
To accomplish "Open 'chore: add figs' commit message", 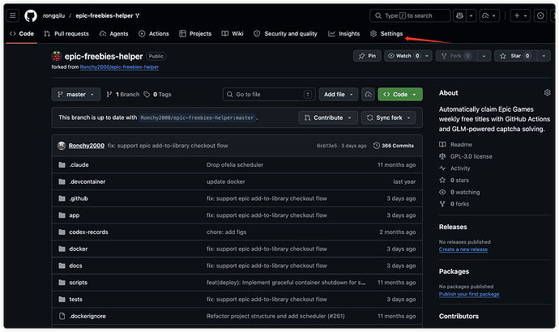I will (226, 232).
